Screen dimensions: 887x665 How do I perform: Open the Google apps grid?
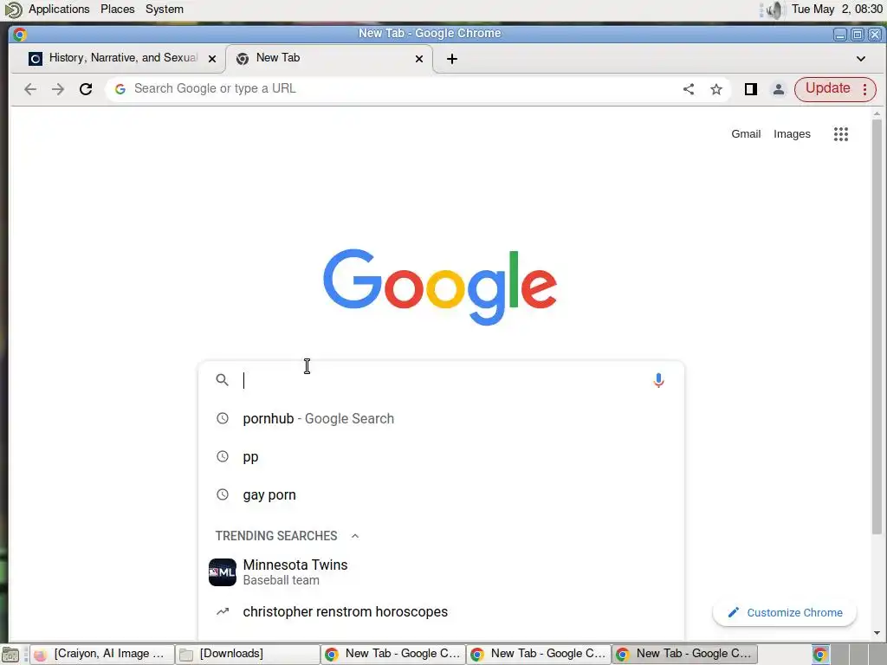[840, 134]
